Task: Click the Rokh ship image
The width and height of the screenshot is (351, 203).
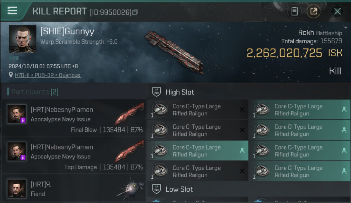Action: [x=175, y=51]
